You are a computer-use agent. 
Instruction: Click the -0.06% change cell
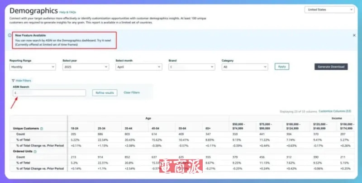point(318,169)
